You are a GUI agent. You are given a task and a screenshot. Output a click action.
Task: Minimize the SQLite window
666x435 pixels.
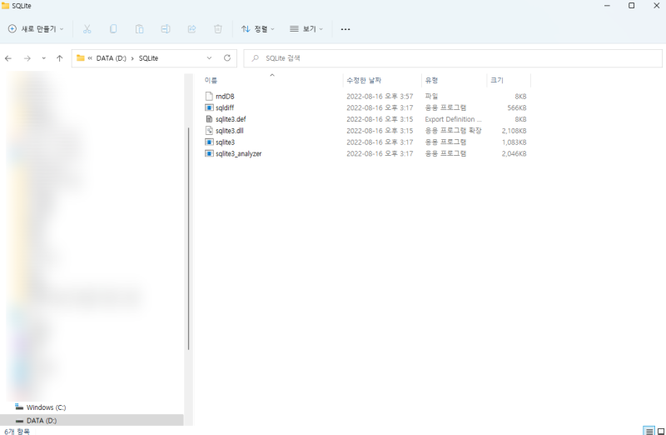(x=607, y=6)
